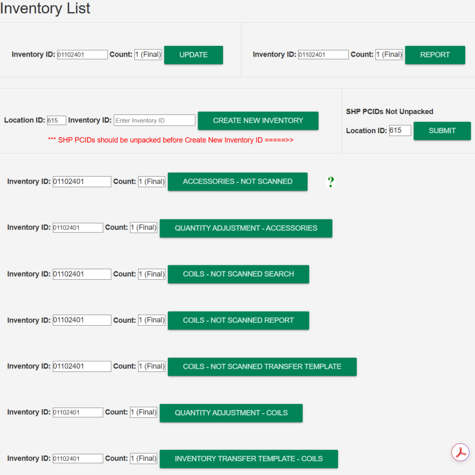Open Coils - Not Scanned Report
475x475 pixels.
coord(238,320)
